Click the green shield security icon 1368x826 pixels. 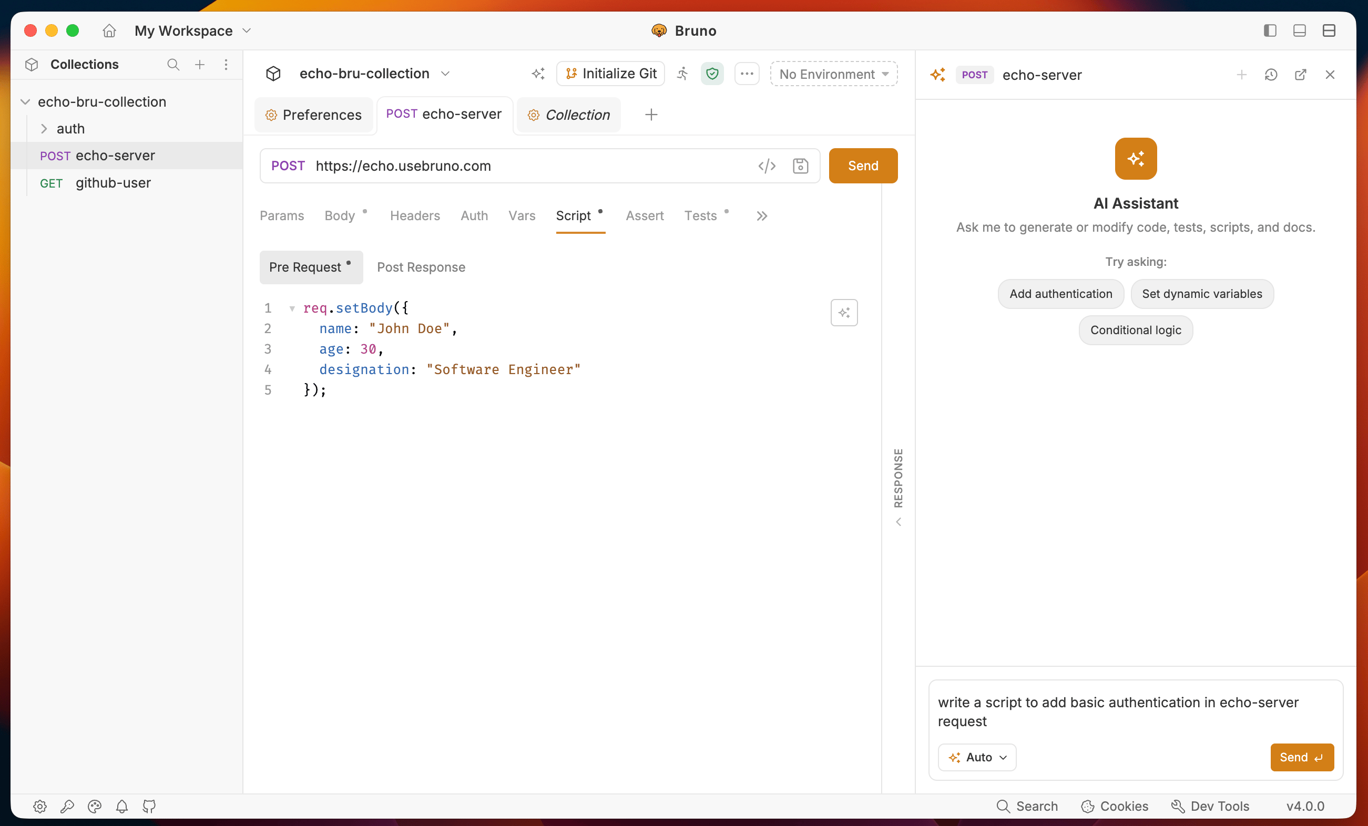point(712,73)
